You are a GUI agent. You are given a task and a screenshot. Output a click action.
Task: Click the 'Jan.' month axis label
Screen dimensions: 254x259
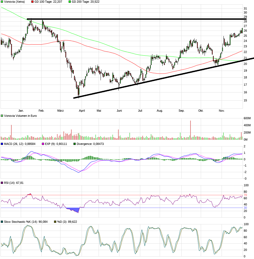tap(21, 111)
